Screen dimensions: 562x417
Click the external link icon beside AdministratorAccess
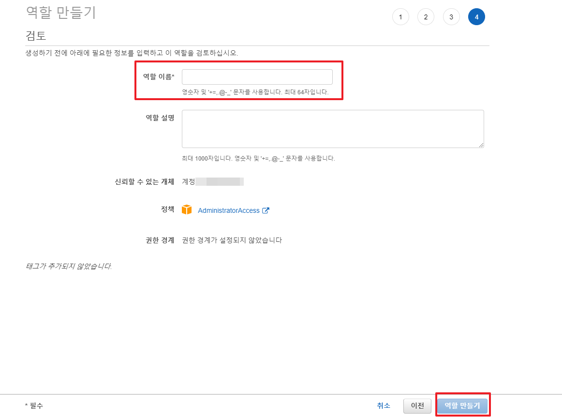pyautogui.click(x=266, y=210)
